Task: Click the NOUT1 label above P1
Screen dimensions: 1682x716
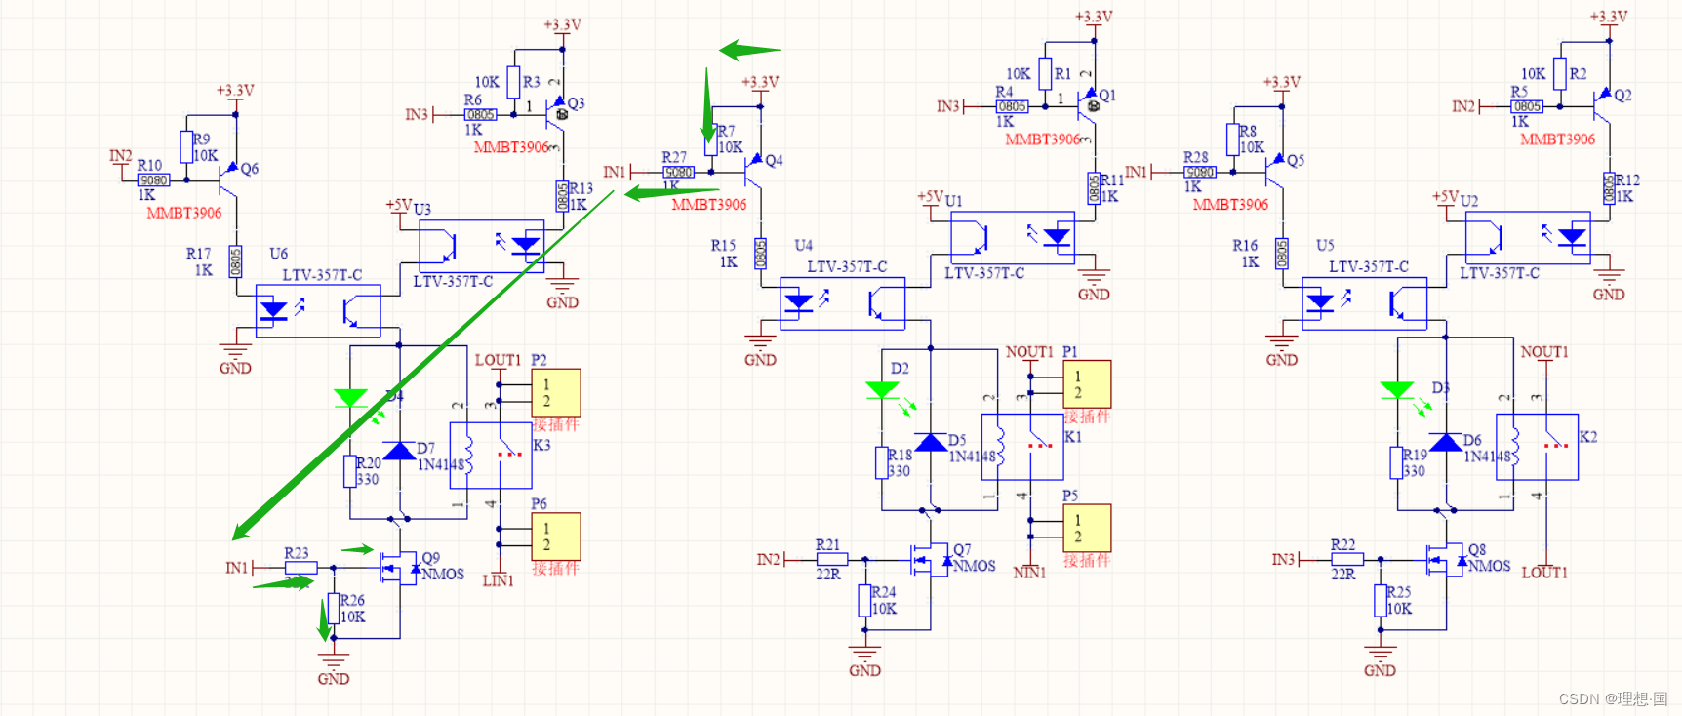Action: (x=1029, y=352)
